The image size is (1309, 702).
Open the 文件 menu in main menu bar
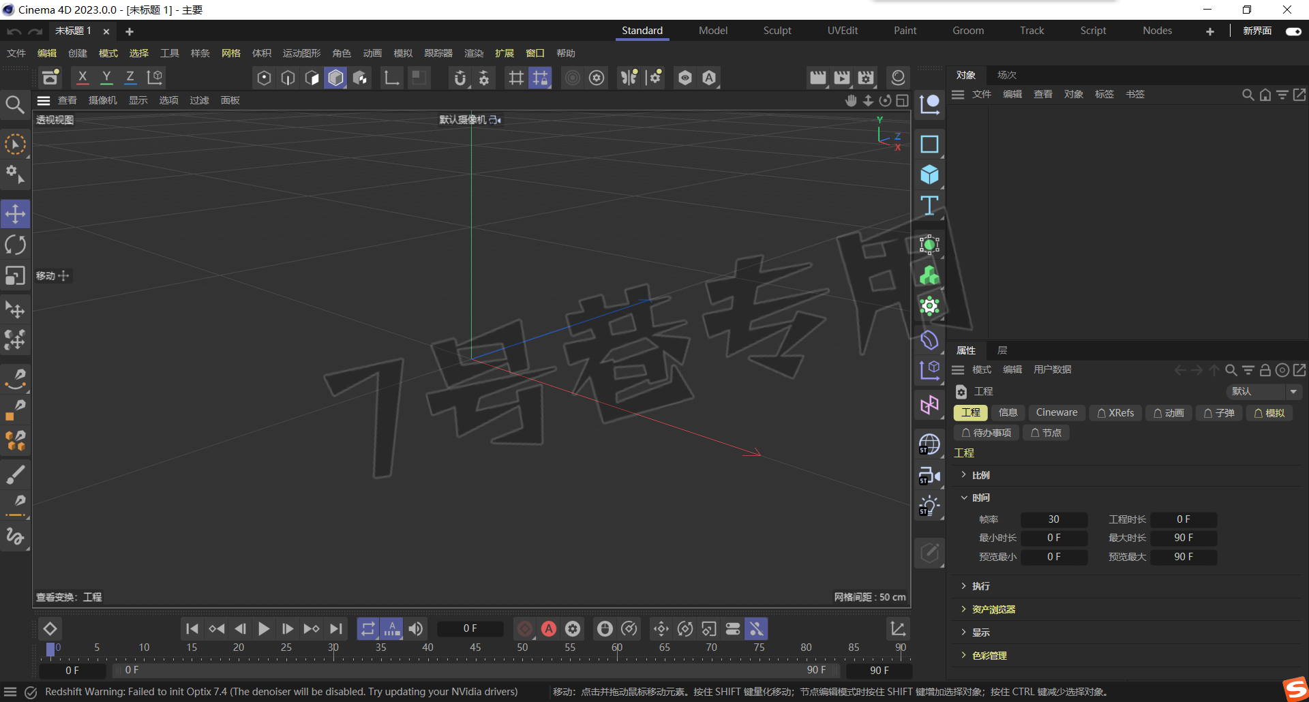click(16, 53)
